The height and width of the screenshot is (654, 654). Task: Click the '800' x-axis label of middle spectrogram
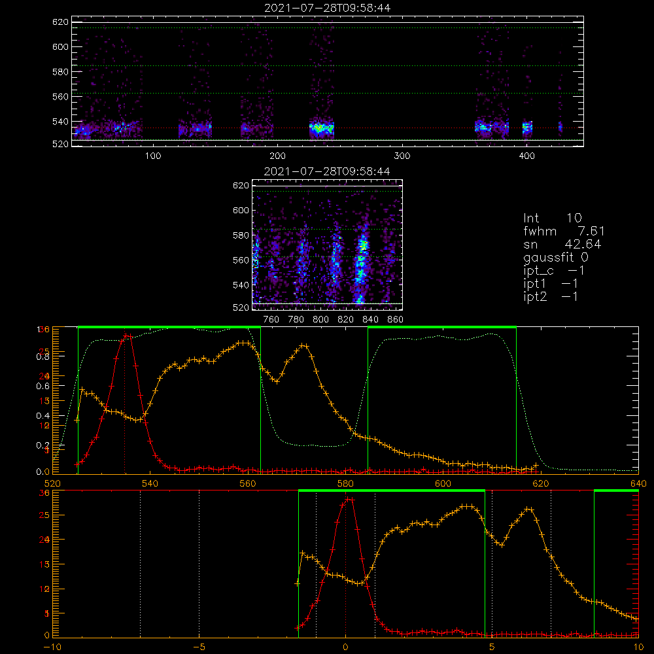(x=320, y=320)
